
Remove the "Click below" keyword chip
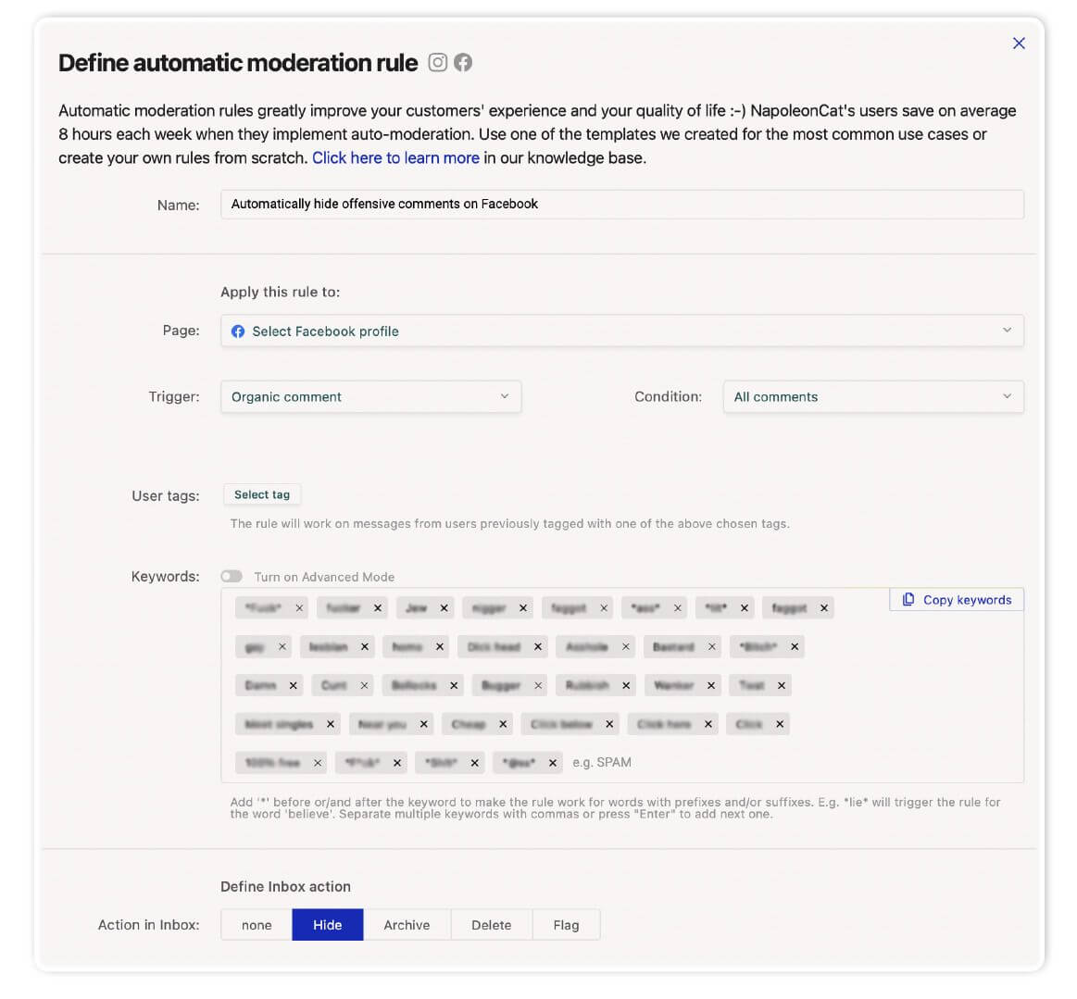[x=609, y=724]
